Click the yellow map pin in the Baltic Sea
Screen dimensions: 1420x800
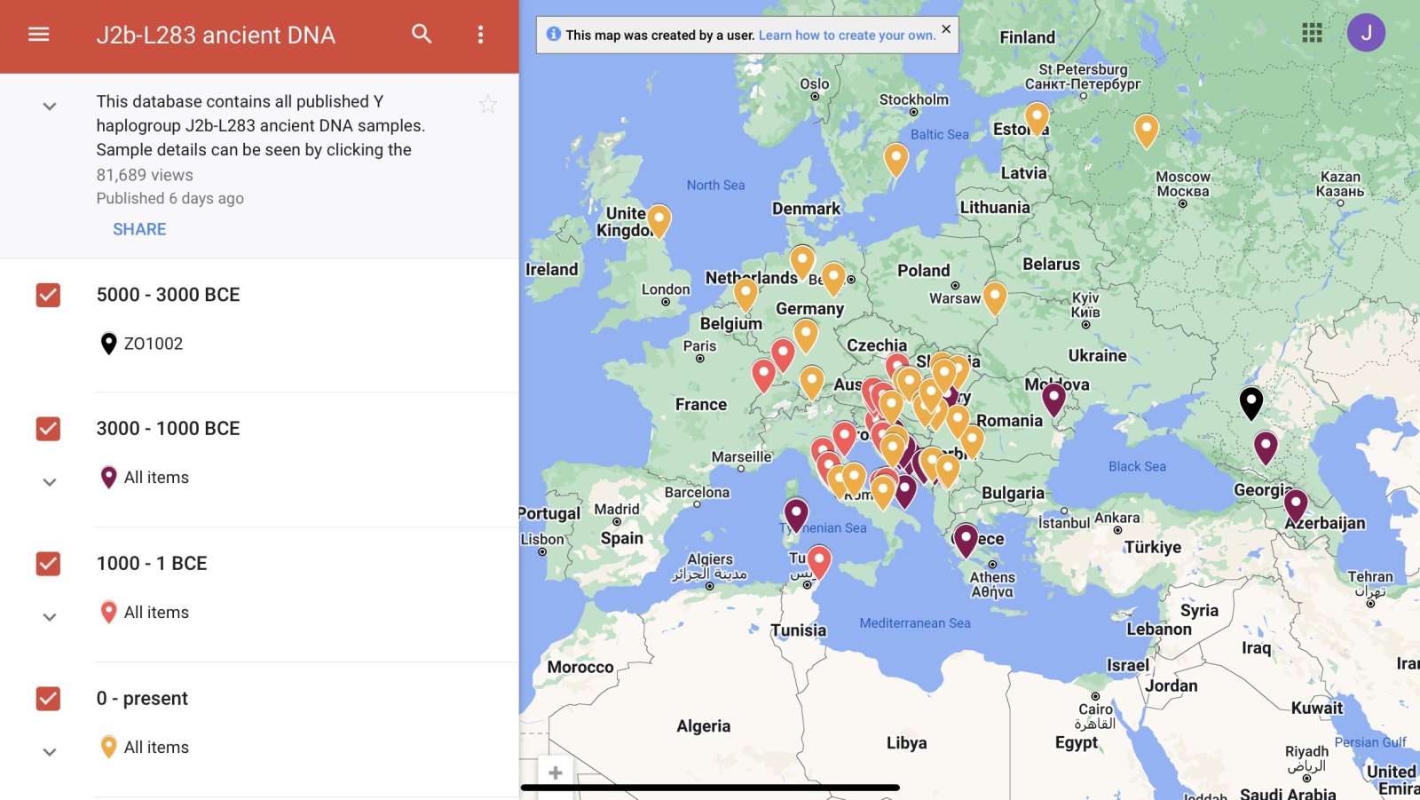click(896, 160)
